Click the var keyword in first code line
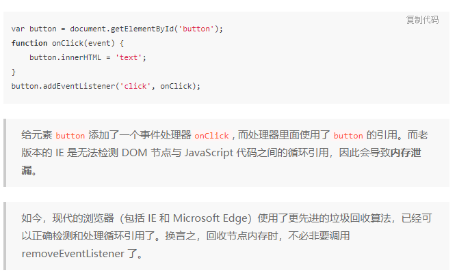This screenshot has height=277, width=457. [x=18, y=29]
